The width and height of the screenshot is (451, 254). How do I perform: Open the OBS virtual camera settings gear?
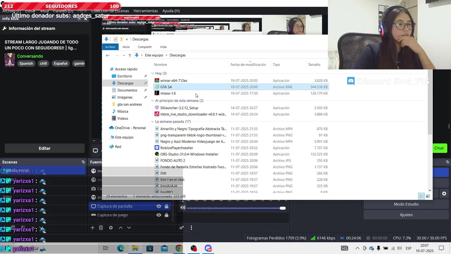[x=444, y=194]
